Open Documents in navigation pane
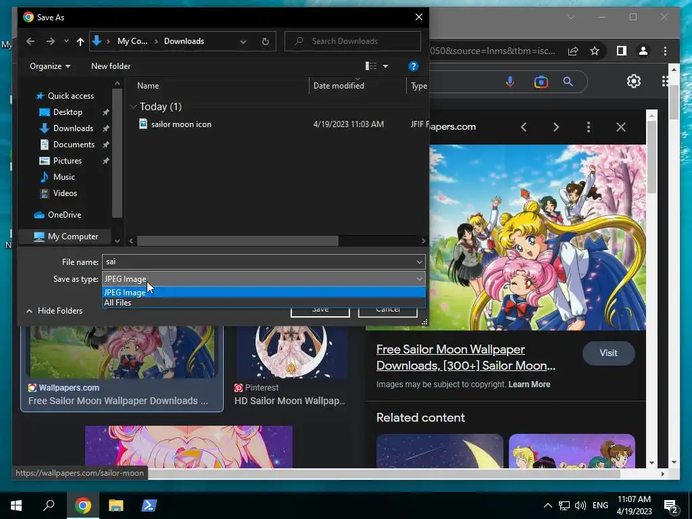692x519 pixels. click(x=67, y=145)
